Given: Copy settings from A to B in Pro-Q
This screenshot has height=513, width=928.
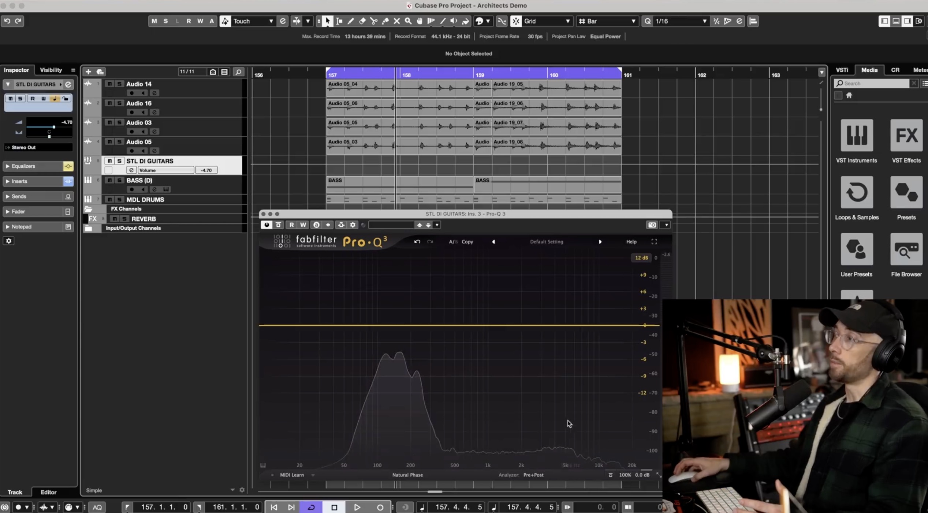Looking at the screenshot, I should pos(468,241).
